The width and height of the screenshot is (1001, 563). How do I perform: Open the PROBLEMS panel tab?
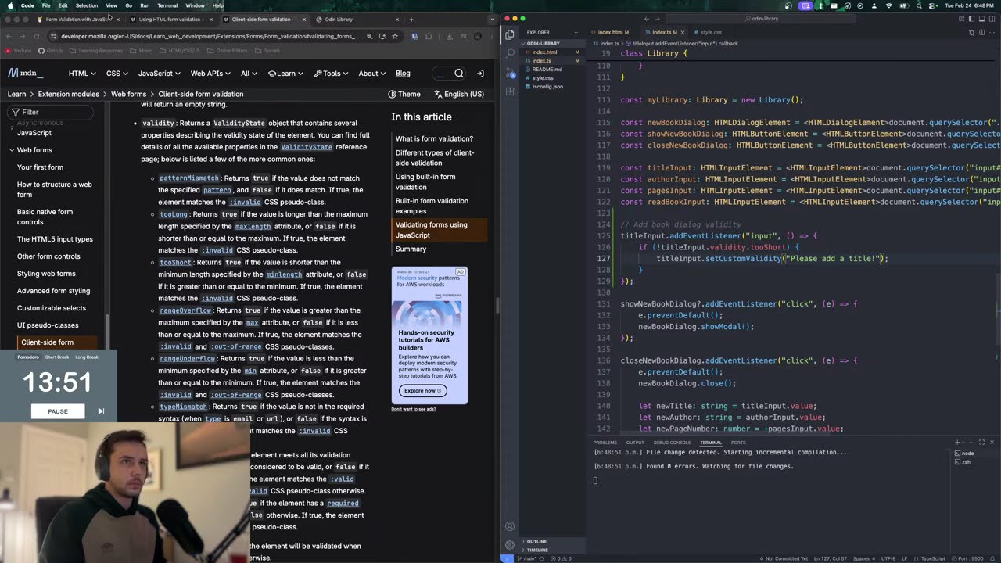click(x=605, y=443)
